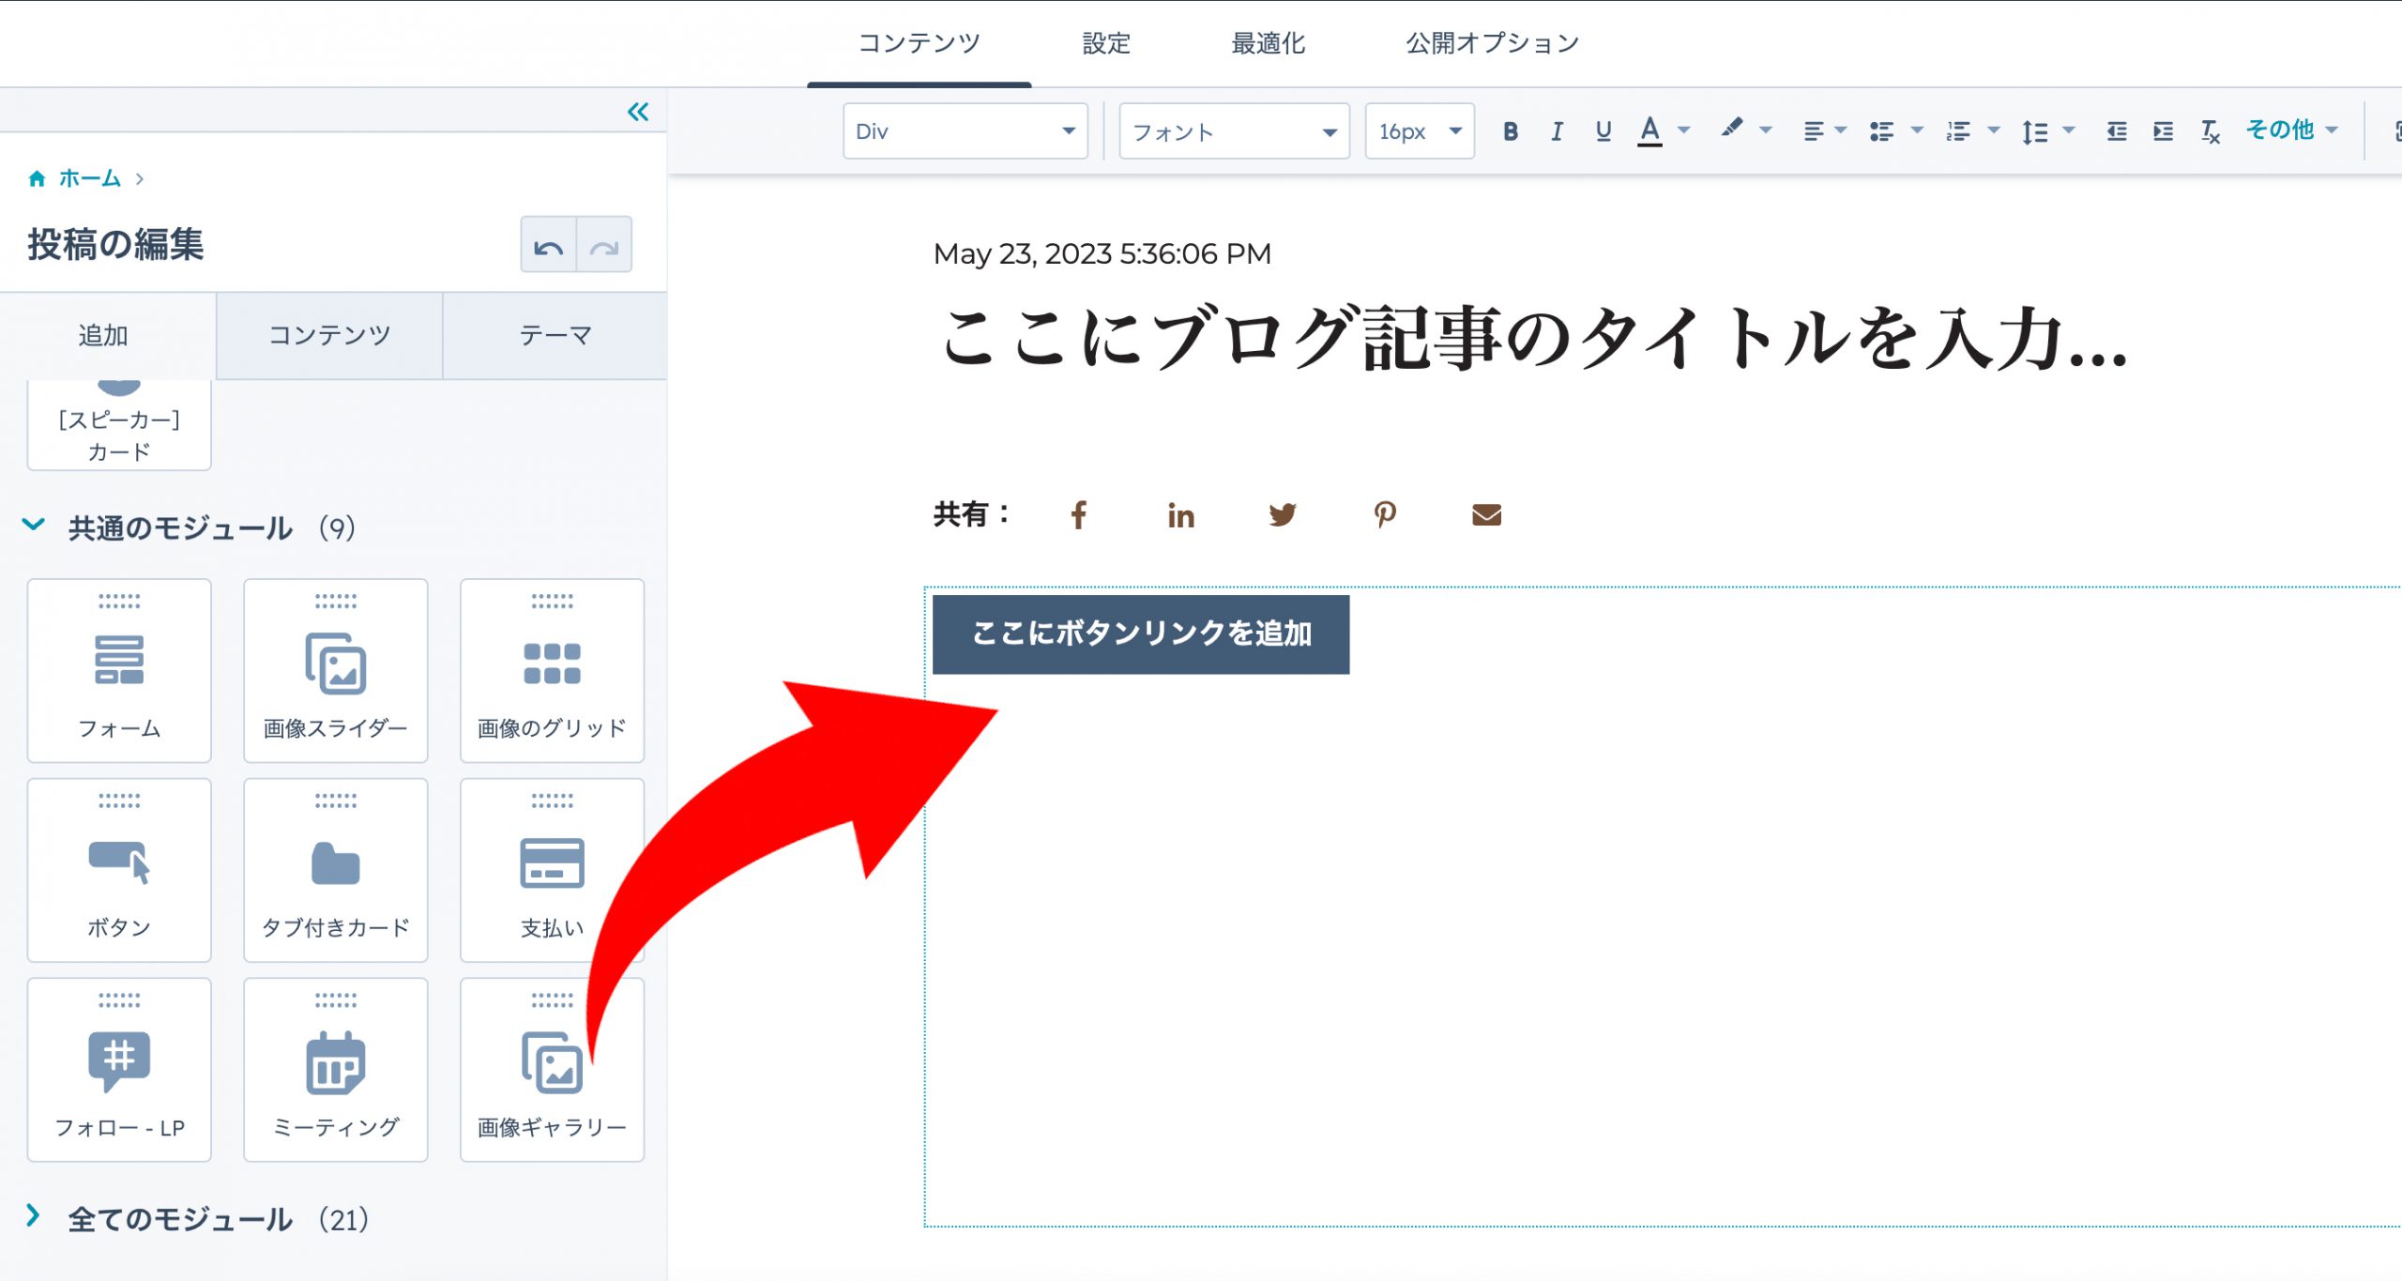
Task: Select the 画像スライダー module
Action: (x=336, y=671)
